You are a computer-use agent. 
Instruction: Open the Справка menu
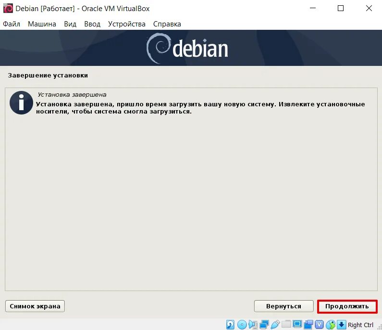click(167, 24)
